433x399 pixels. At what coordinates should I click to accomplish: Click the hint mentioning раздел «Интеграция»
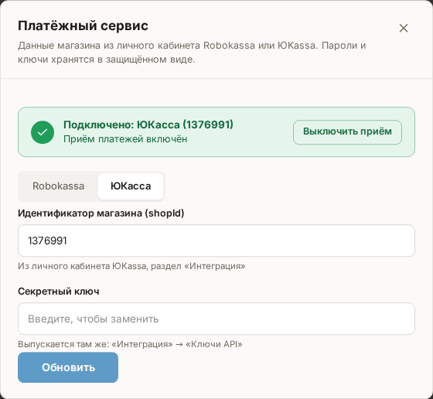[x=131, y=266]
